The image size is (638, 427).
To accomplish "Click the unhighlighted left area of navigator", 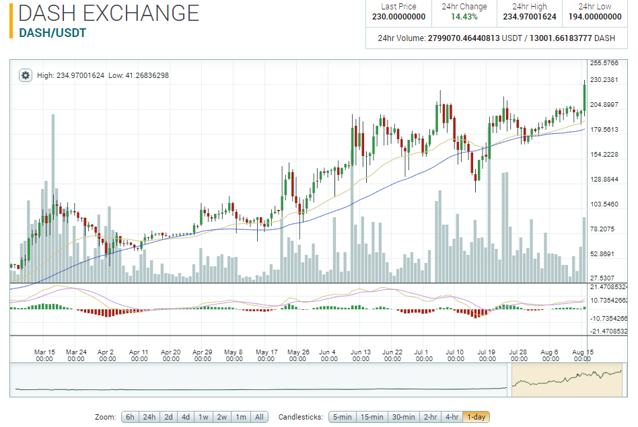I will [x=259, y=380].
